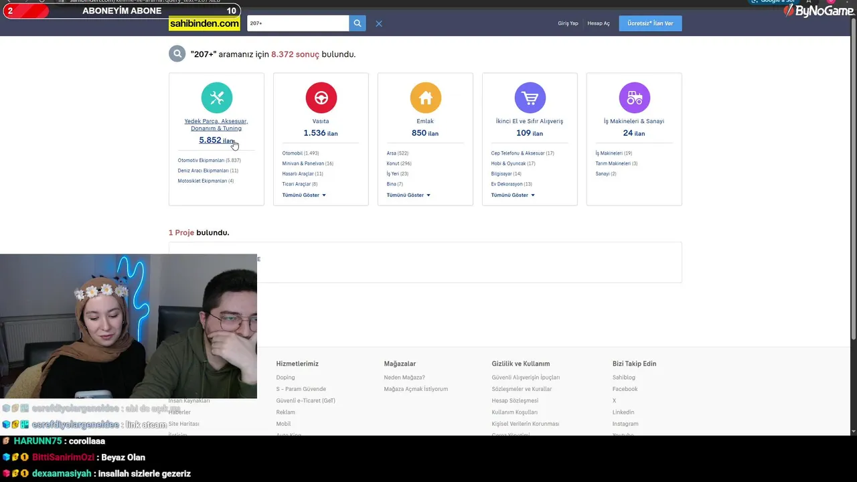Image resolution: width=857 pixels, height=482 pixels.
Task: Open Mobil footer link
Action: 283,424
